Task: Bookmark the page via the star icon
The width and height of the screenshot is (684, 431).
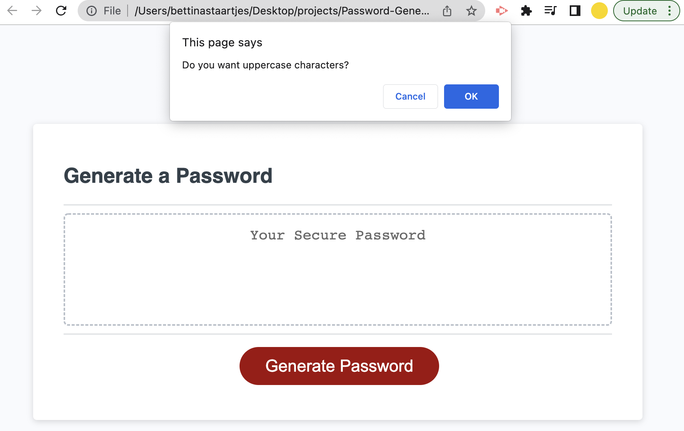Action: [471, 11]
